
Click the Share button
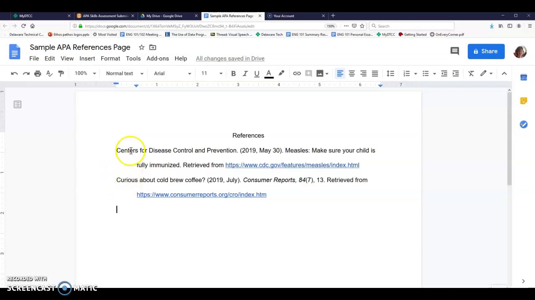486,51
